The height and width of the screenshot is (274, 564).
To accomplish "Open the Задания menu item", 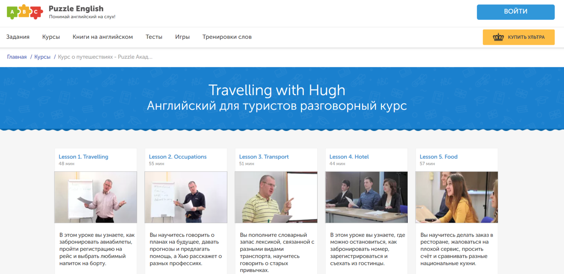I will (x=18, y=37).
